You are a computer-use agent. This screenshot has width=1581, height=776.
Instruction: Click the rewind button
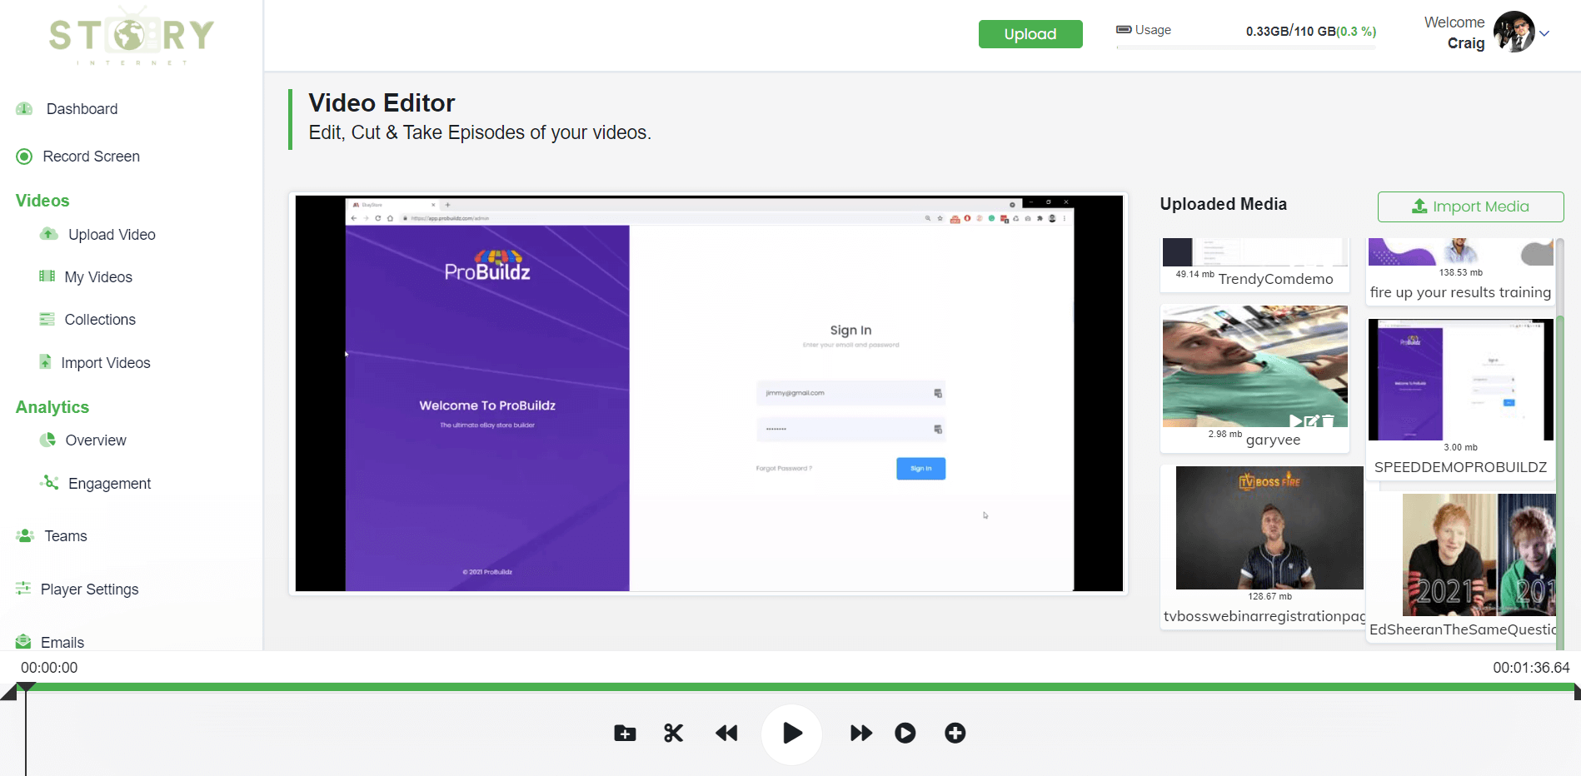pos(726,734)
